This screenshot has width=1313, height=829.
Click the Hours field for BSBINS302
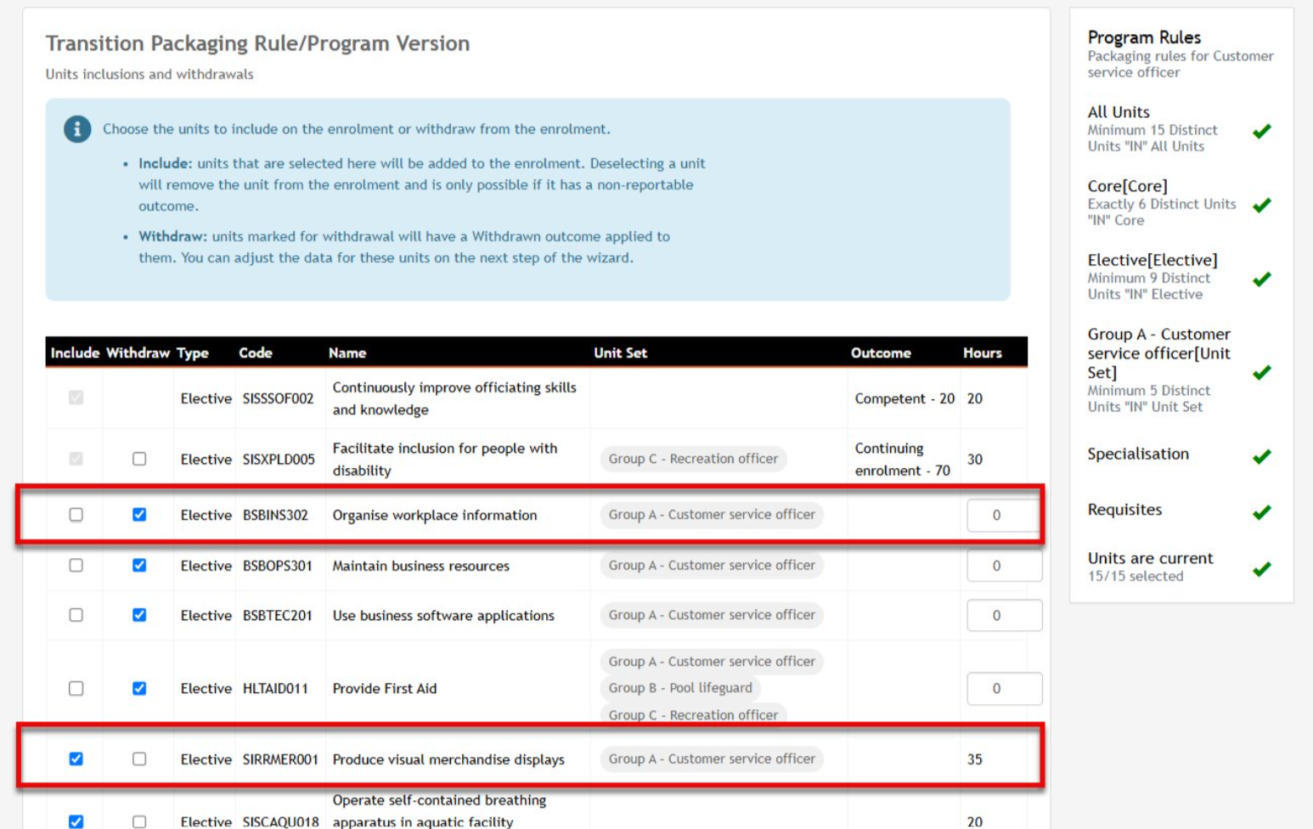click(1004, 516)
